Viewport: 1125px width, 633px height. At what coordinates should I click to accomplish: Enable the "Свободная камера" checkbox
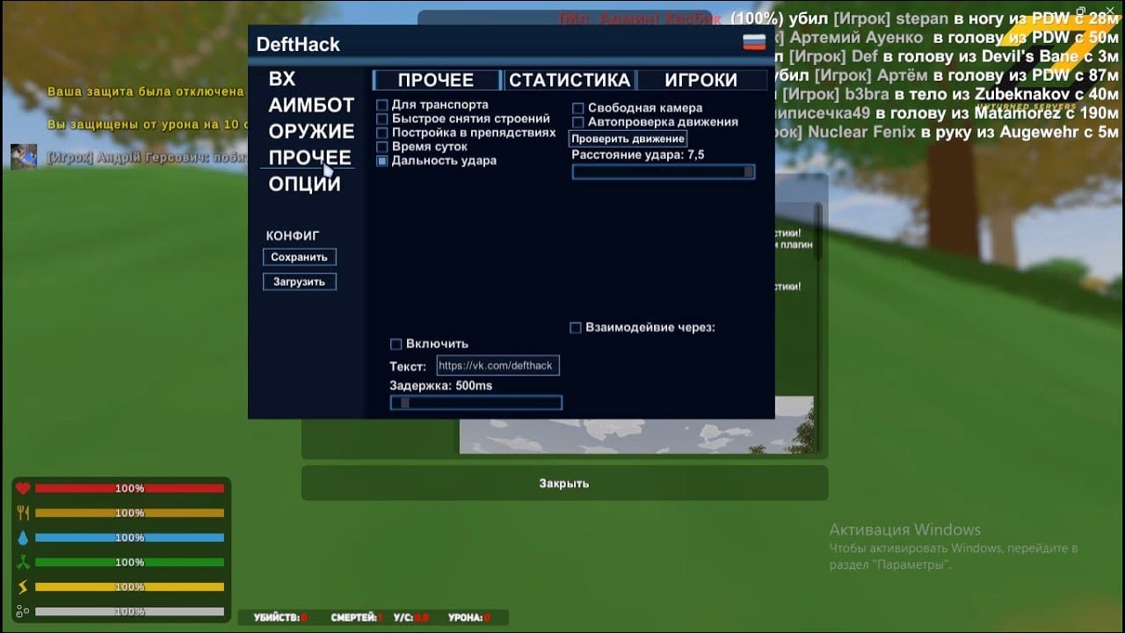578,108
